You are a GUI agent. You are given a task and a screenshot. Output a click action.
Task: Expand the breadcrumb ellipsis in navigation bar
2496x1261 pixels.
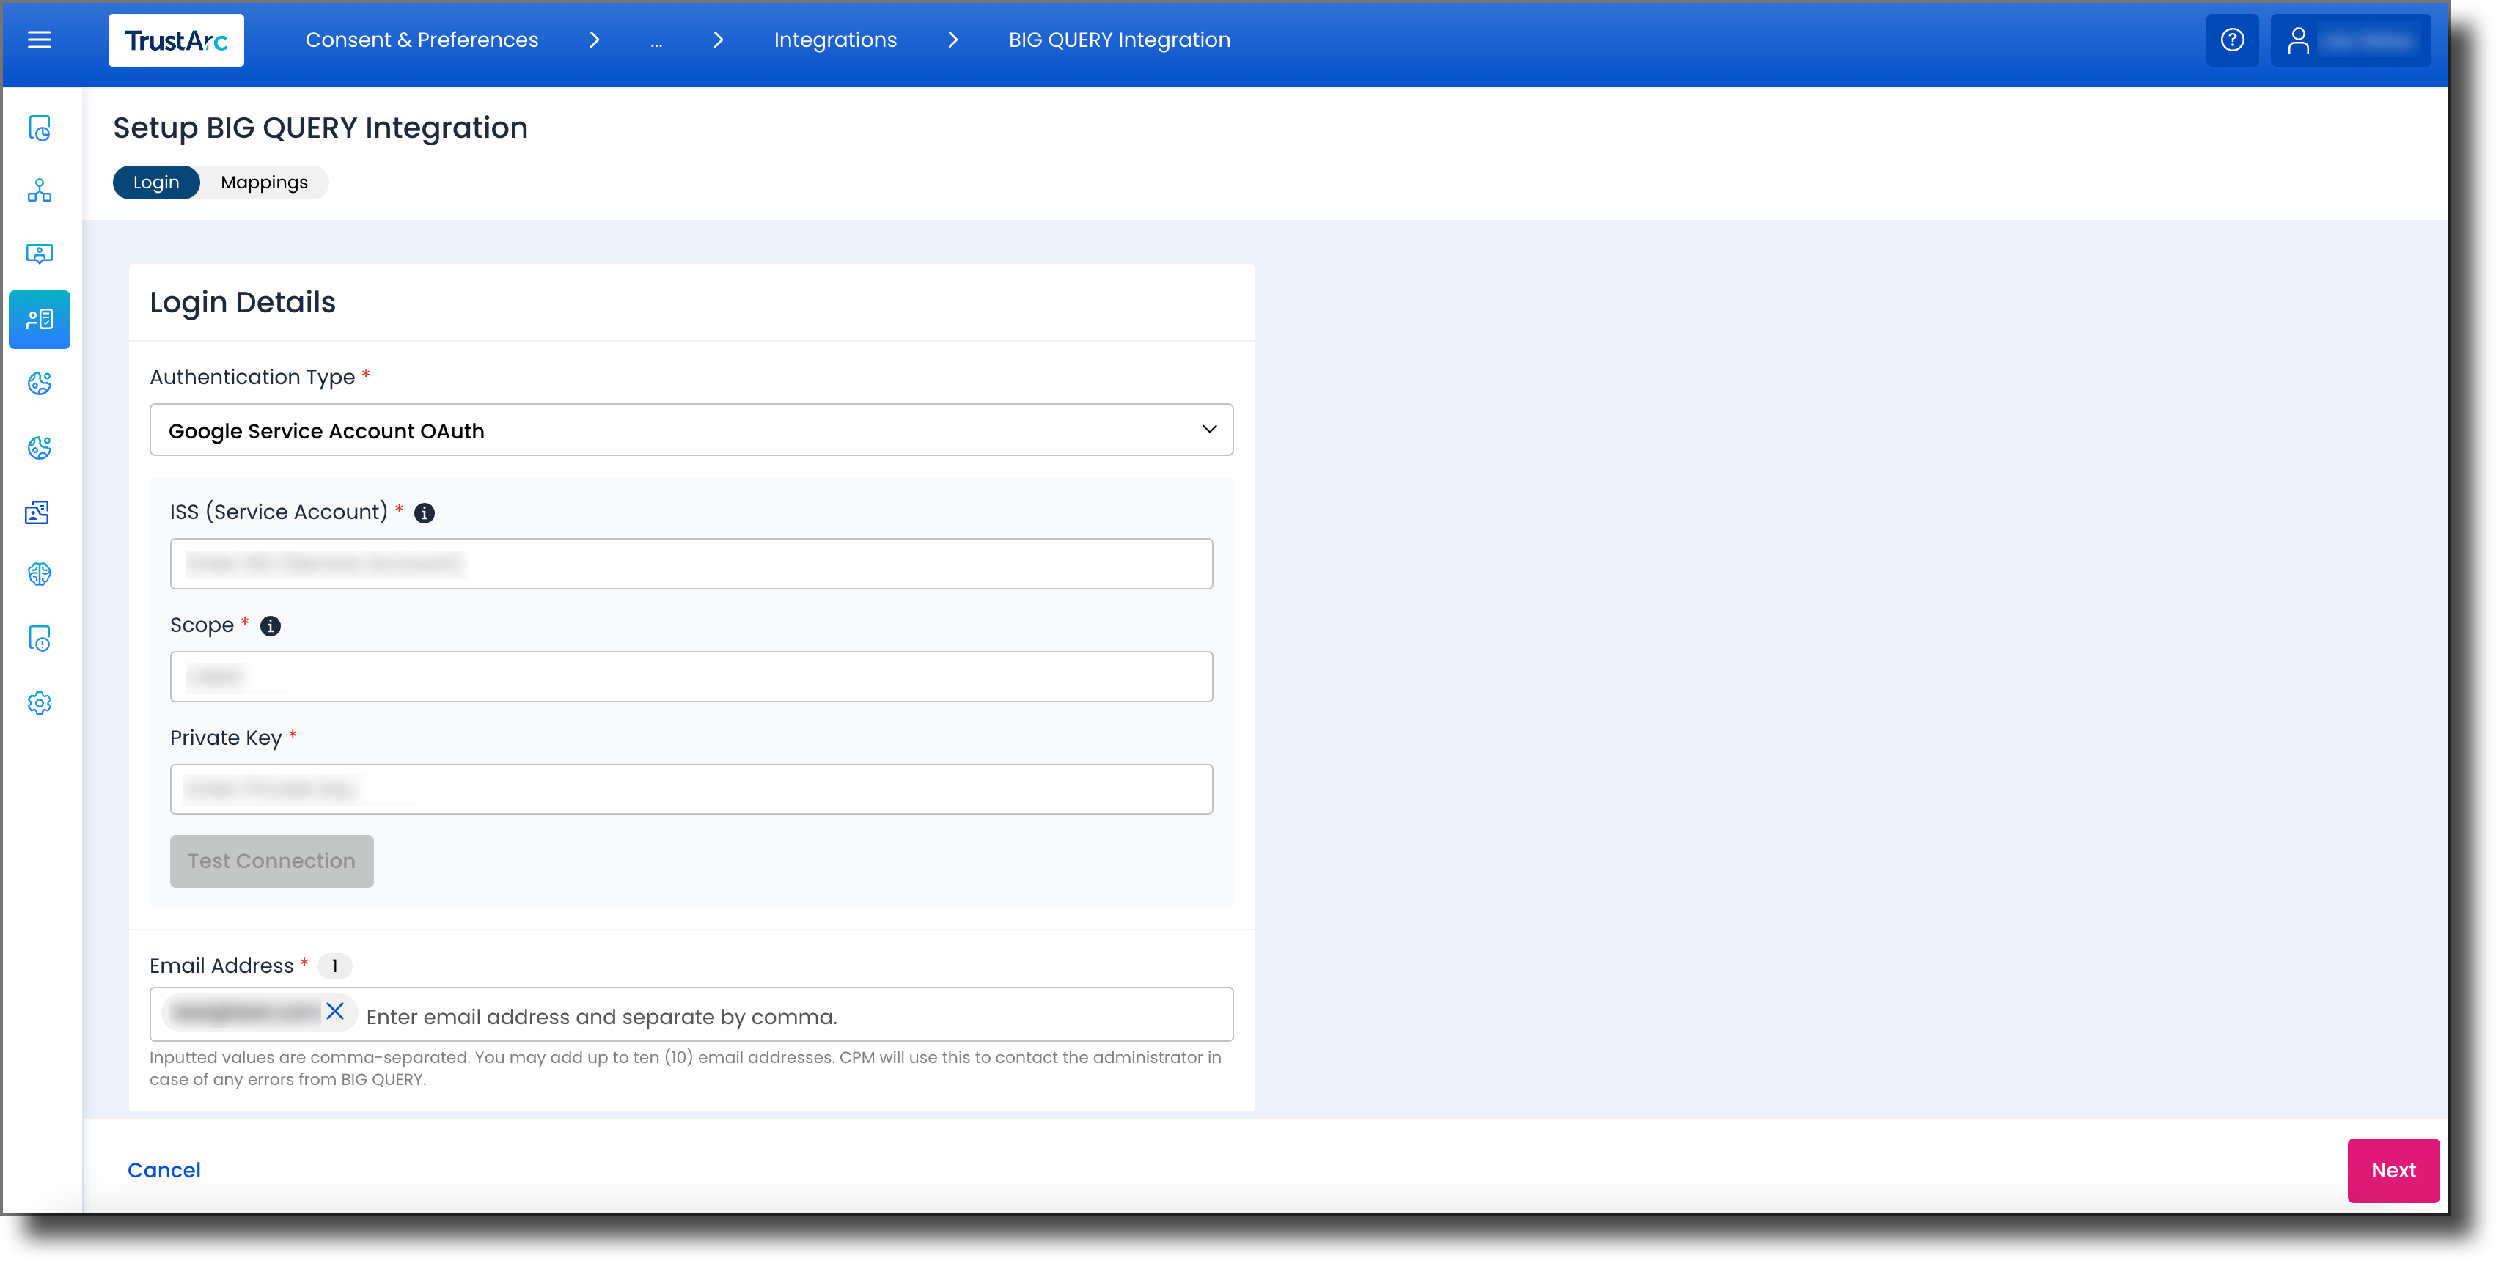click(x=657, y=40)
